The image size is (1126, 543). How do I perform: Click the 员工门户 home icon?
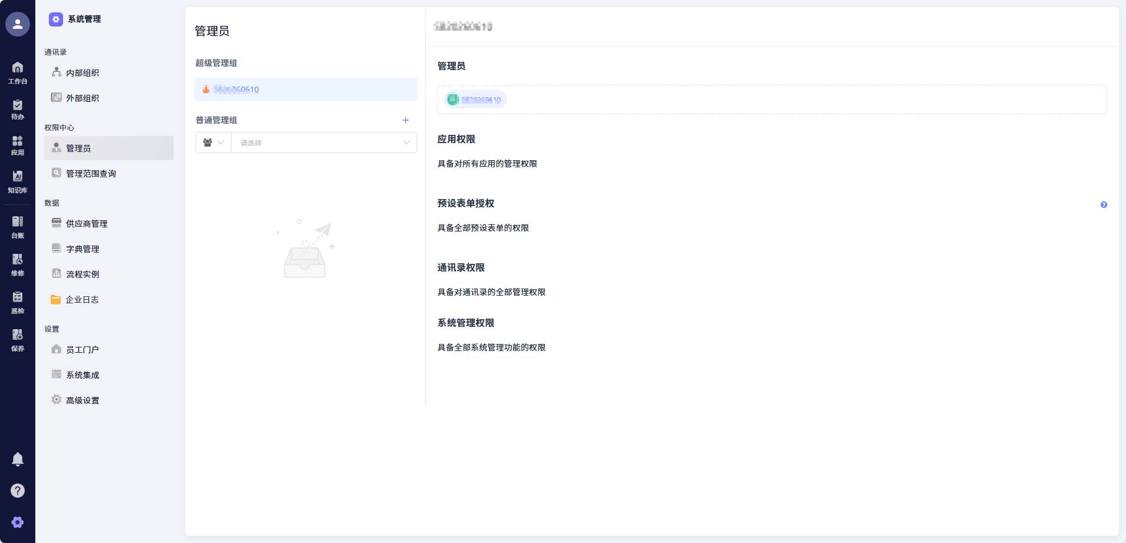[57, 349]
